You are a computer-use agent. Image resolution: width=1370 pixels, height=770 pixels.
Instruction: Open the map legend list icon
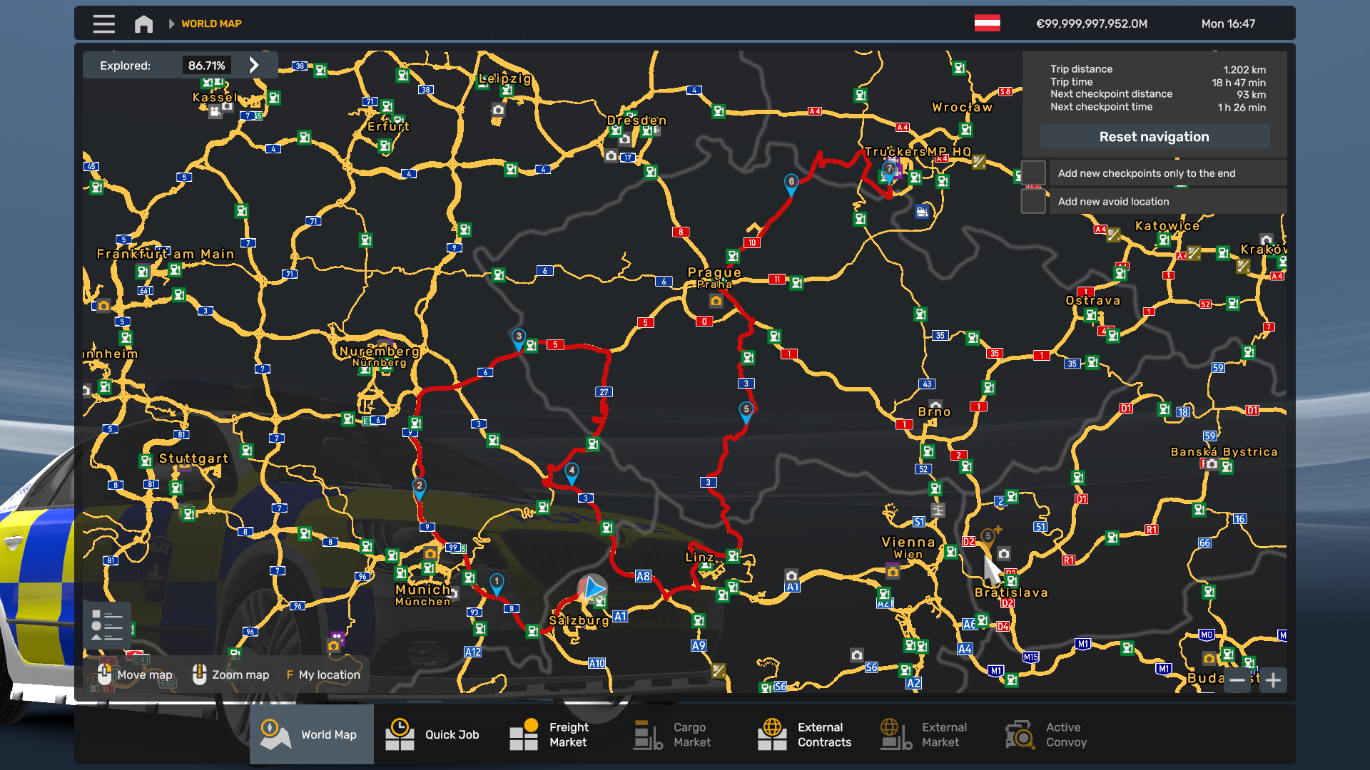pos(107,625)
